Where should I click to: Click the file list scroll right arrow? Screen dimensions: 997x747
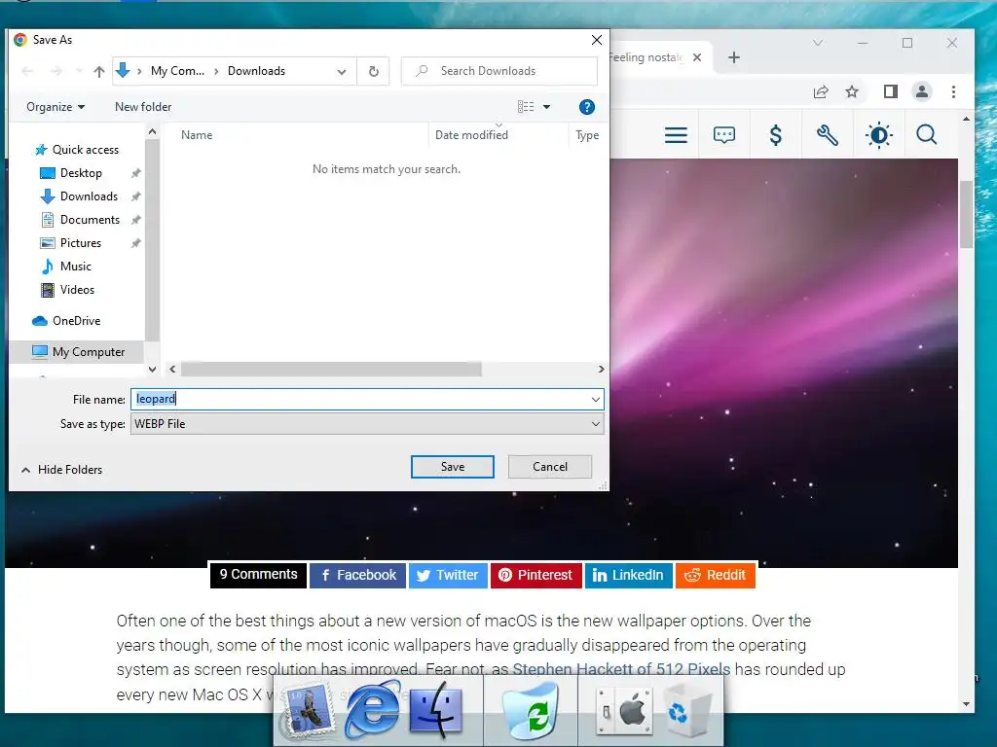601,369
